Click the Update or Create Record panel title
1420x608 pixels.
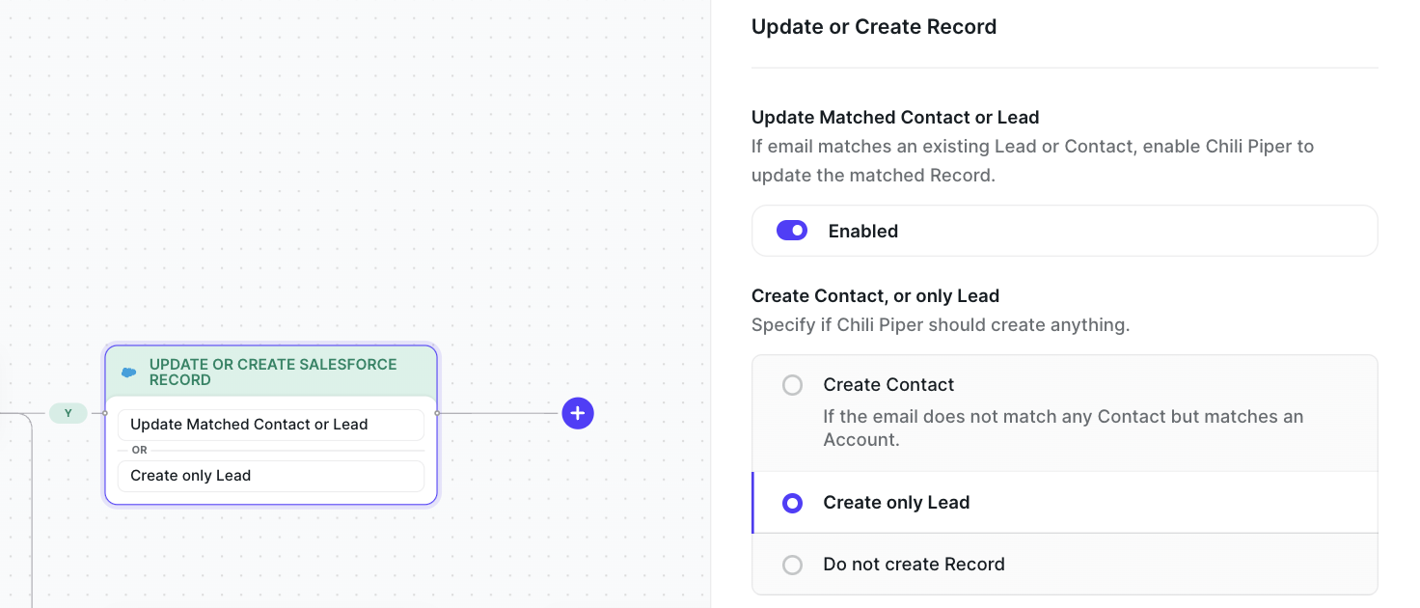click(x=874, y=27)
